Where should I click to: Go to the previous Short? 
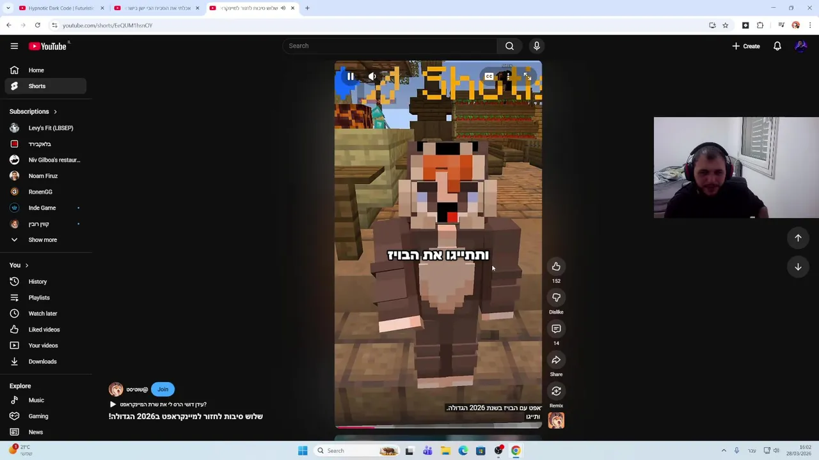tap(798, 238)
